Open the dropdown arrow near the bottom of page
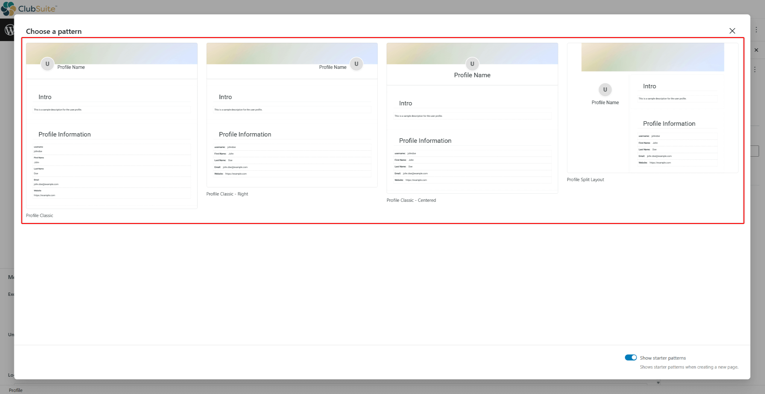The height and width of the screenshot is (394, 765). [x=658, y=382]
